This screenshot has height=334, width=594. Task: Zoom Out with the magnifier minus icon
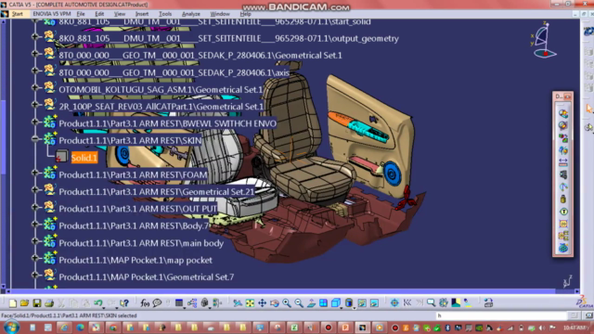pyautogui.click(x=299, y=303)
